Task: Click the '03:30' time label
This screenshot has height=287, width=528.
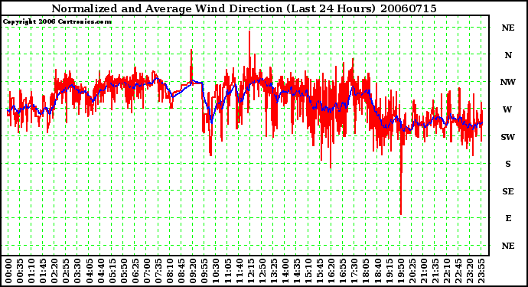Action: tap(77, 271)
